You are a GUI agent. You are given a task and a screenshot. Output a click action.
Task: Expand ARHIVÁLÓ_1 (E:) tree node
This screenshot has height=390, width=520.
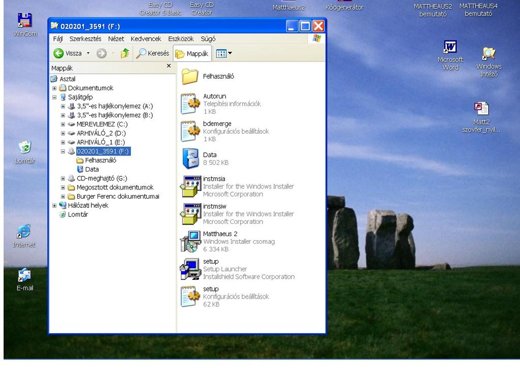(63, 142)
